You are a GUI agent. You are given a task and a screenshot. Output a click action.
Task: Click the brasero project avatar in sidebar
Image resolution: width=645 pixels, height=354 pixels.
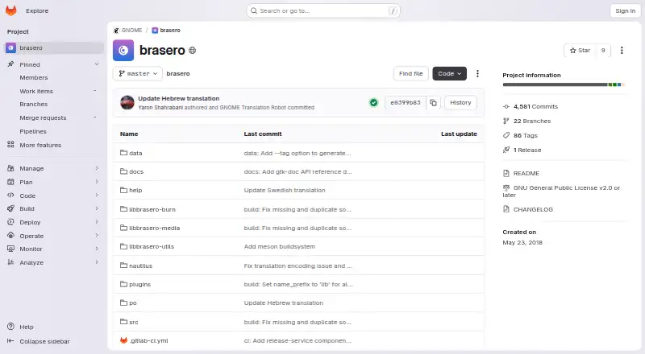tap(11, 47)
